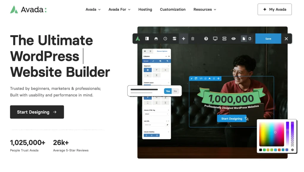Toggle the preview eye icon

pos(234,38)
